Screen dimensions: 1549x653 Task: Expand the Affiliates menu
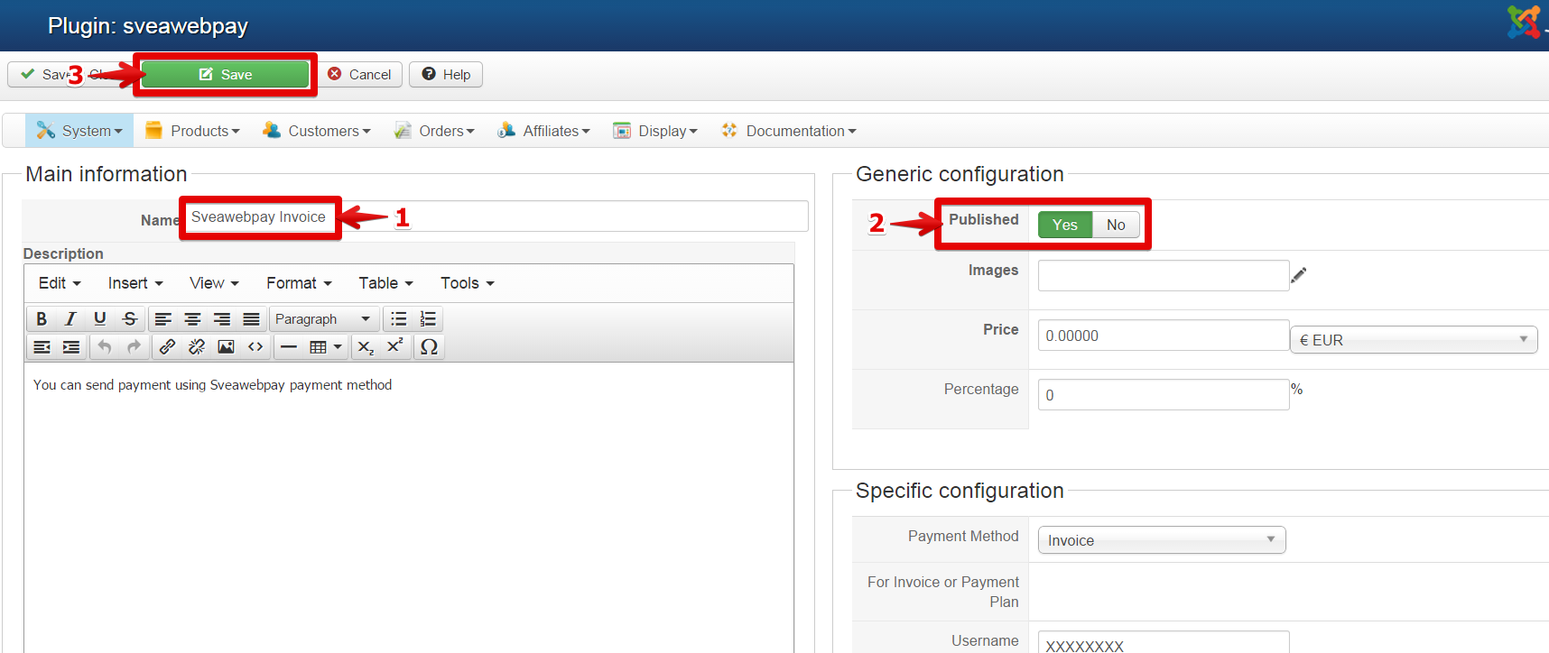[544, 131]
